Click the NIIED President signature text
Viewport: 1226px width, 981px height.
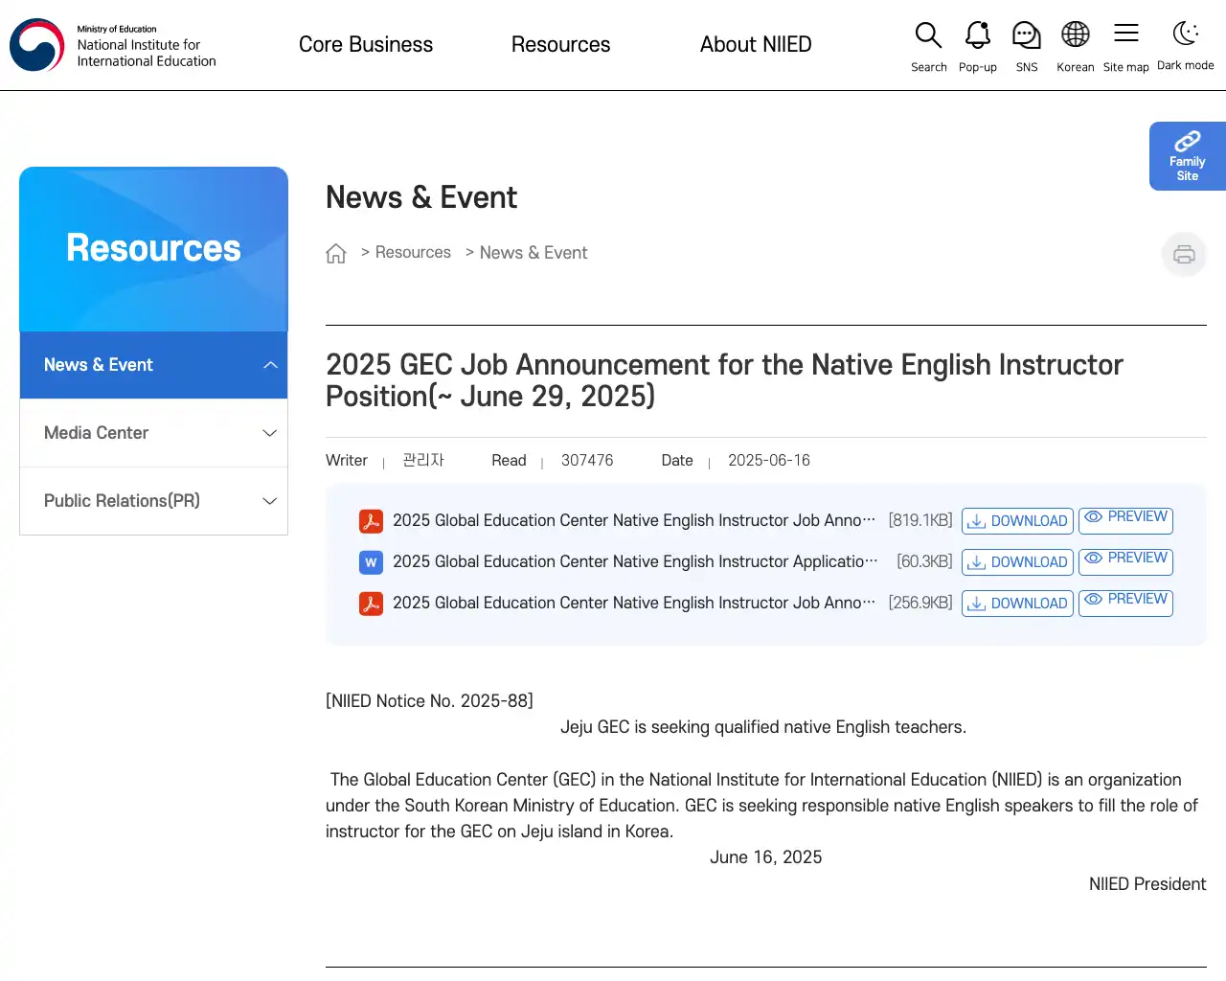click(x=1147, y=884)
